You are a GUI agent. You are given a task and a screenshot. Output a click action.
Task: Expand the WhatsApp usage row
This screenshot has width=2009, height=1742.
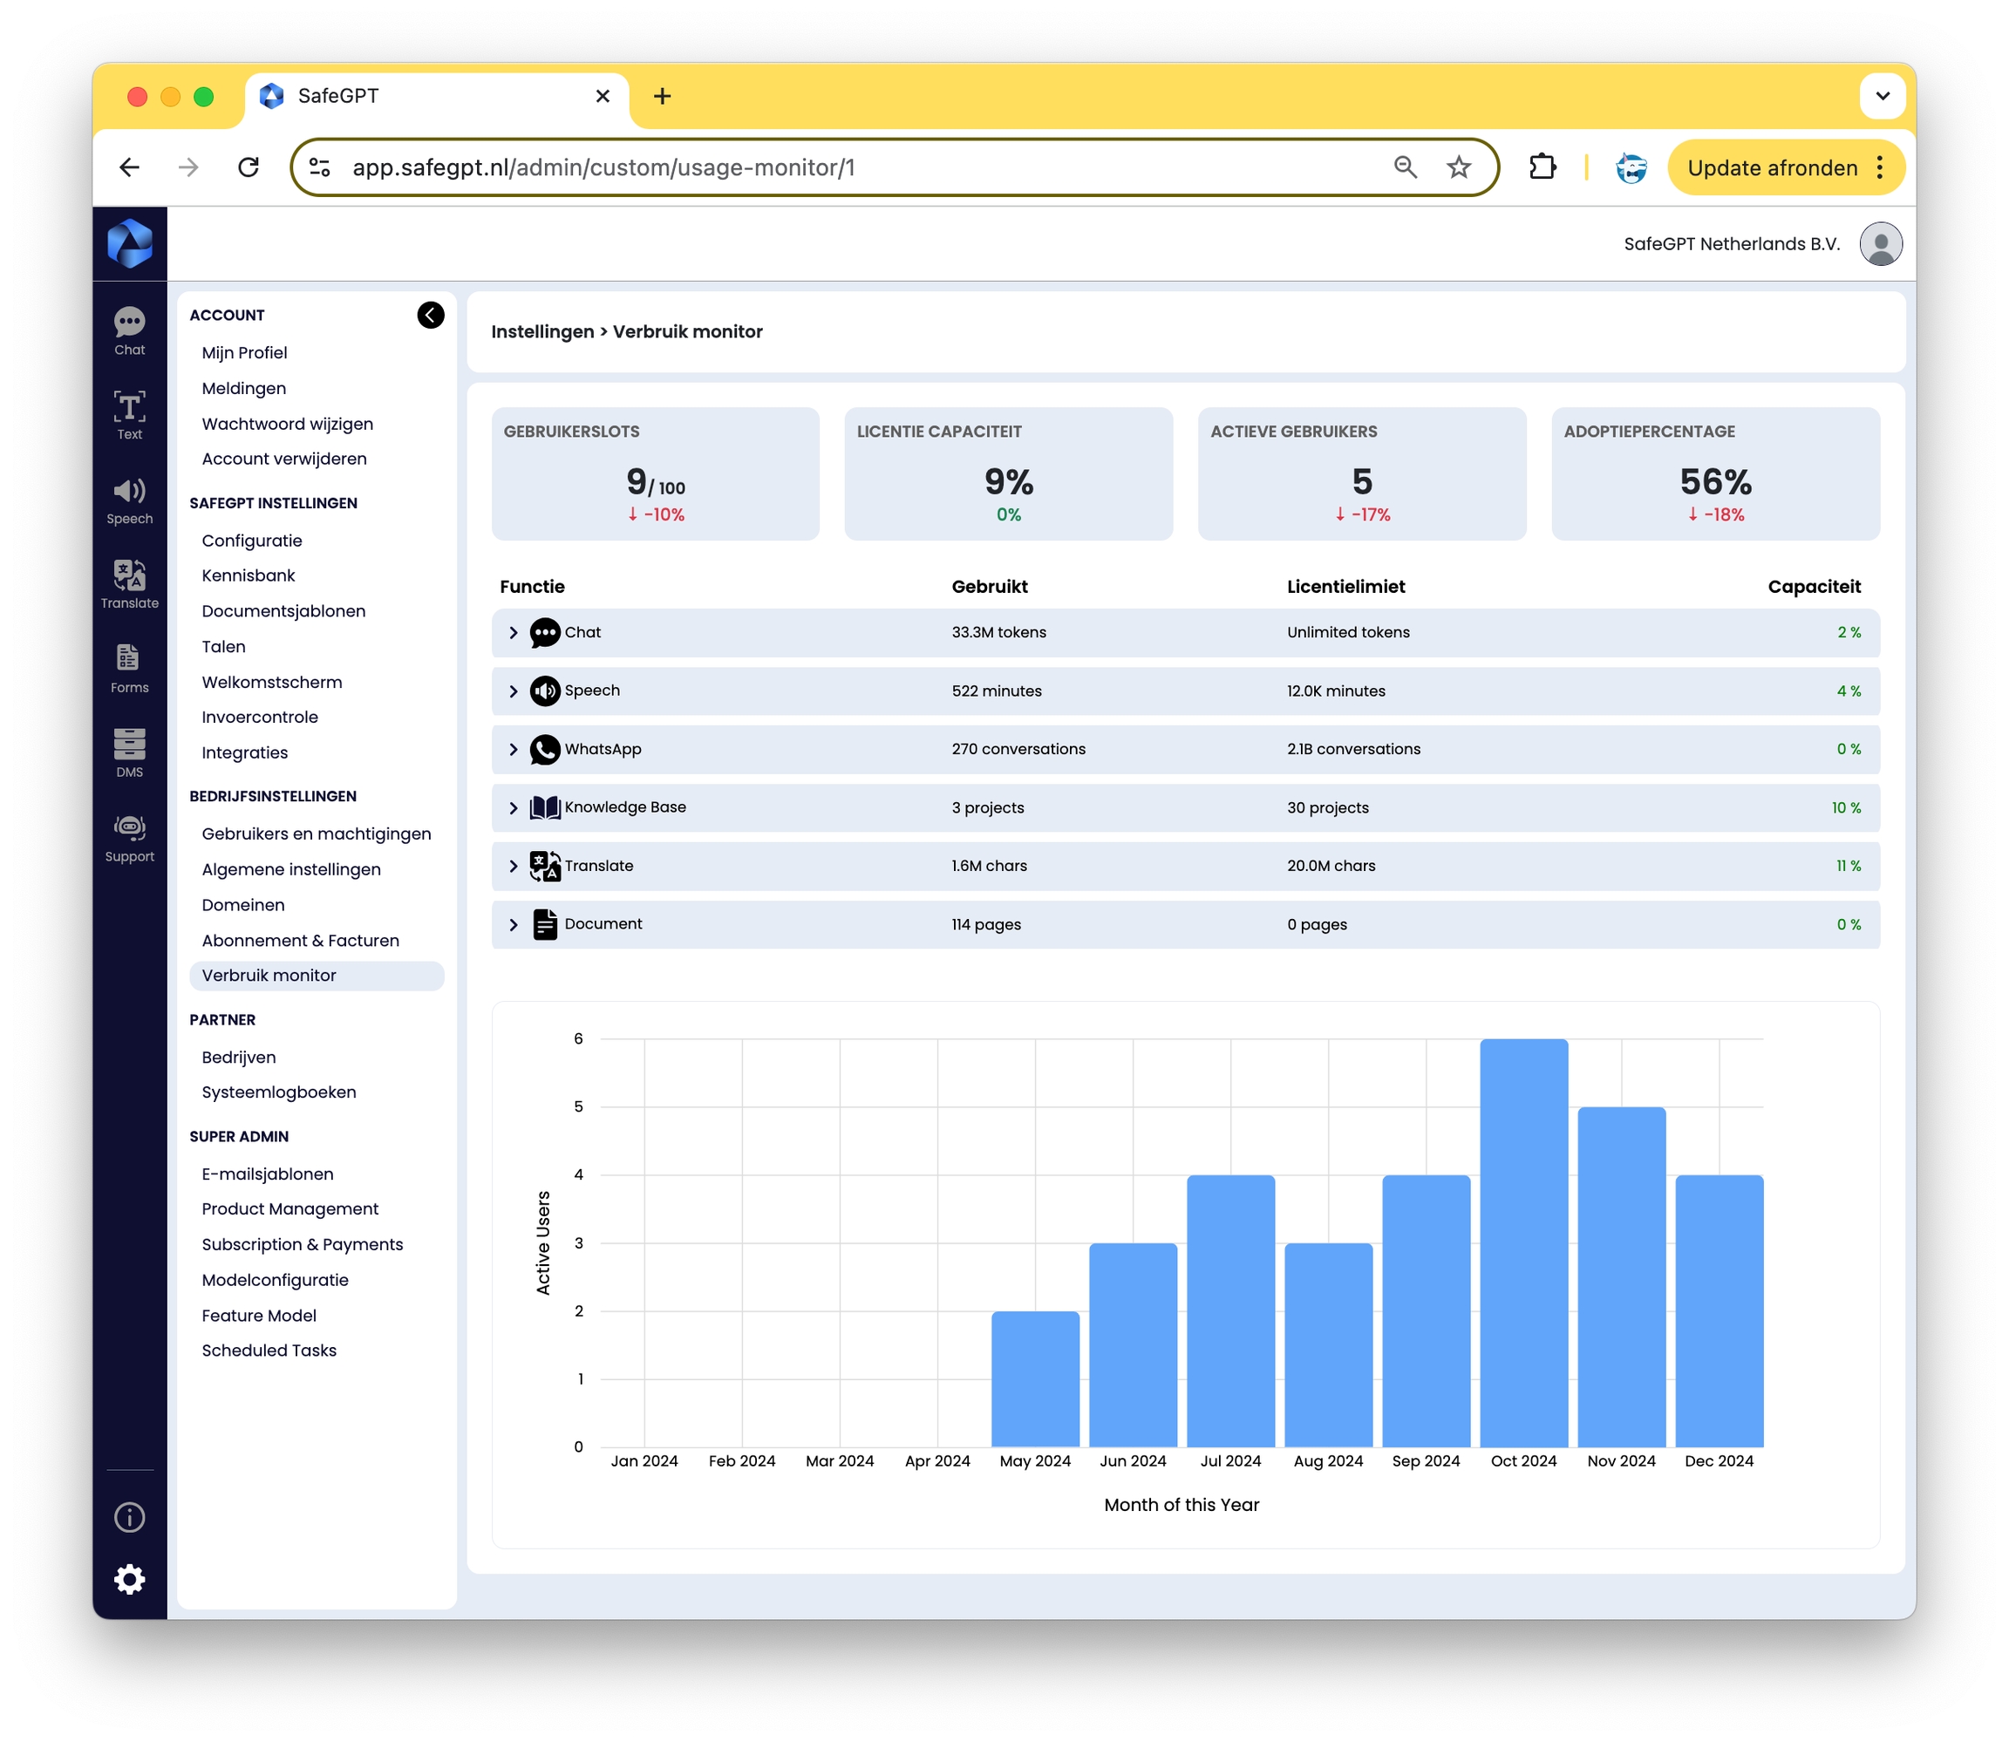(x=514, y=750)
